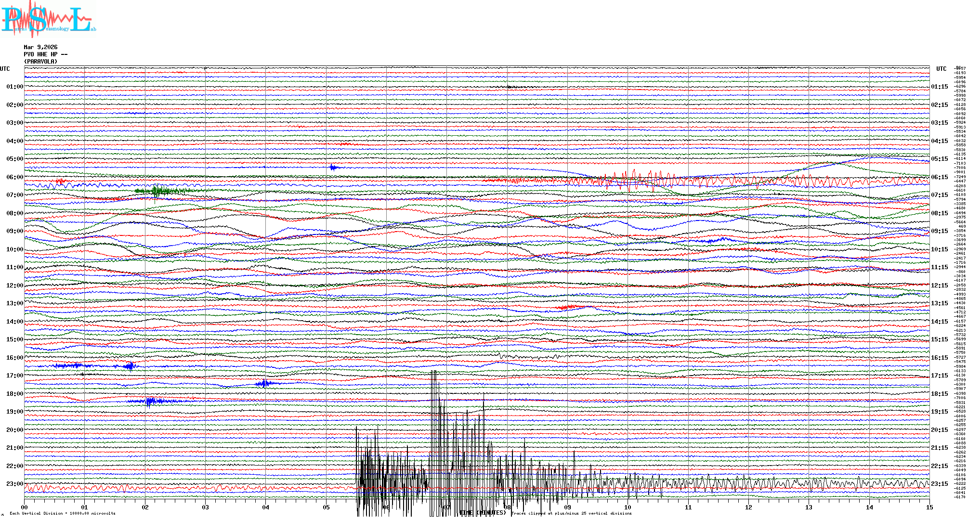Click the blue event burst in 05:15 row
Screen dimensions: 968x520
coord(333,168)
